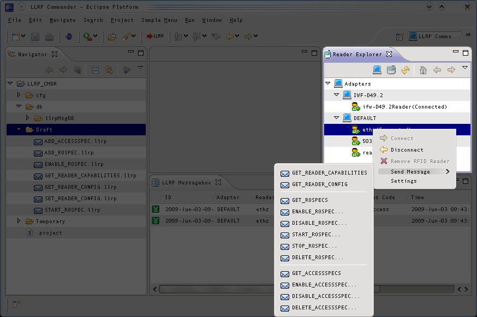Viewport: 477px width, 317px height.
Task: Click the Collapse All icon in Navigator
Action: [95, 70]
